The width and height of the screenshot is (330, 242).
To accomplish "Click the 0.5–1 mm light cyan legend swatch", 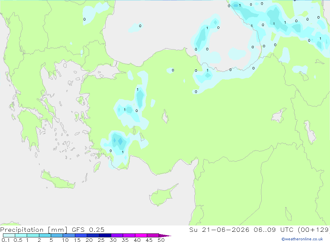I will pyautogui.click(x=21, y=235).
